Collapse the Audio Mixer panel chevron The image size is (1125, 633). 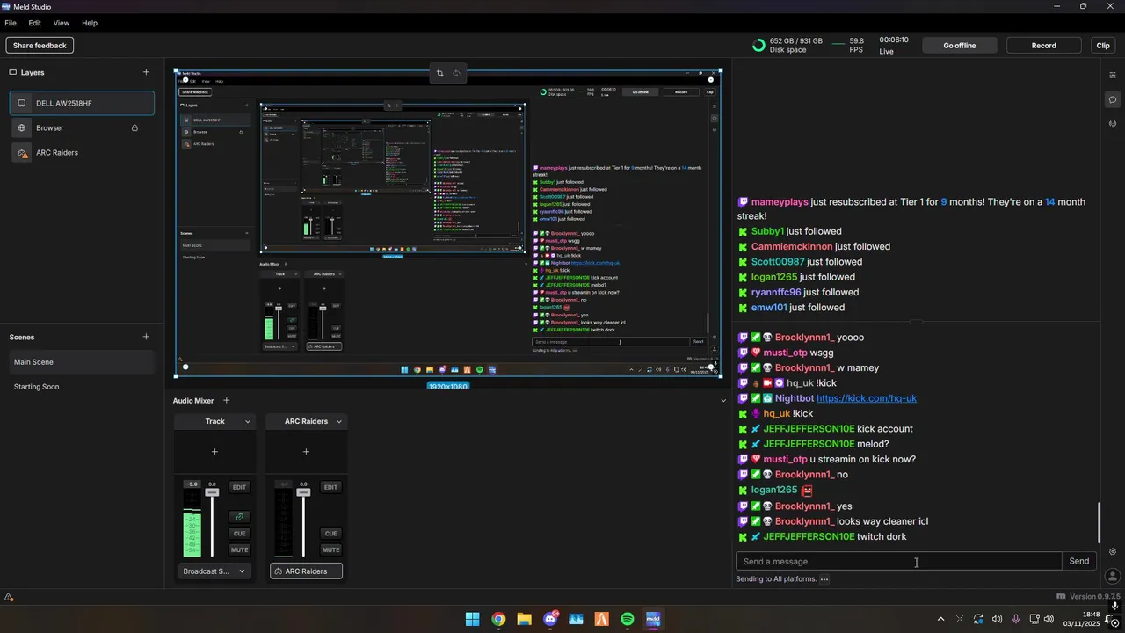click(724, 401)
